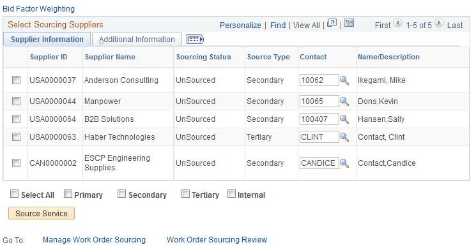Image resolution: width=476 pixels, height=252 pixels.
Task: Enable the Primary checkbox
Action: pyautogui.click(x=68, y=194)
